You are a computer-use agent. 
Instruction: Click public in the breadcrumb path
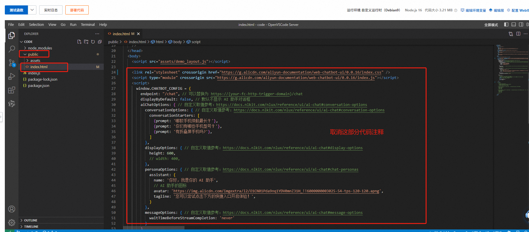113,42
